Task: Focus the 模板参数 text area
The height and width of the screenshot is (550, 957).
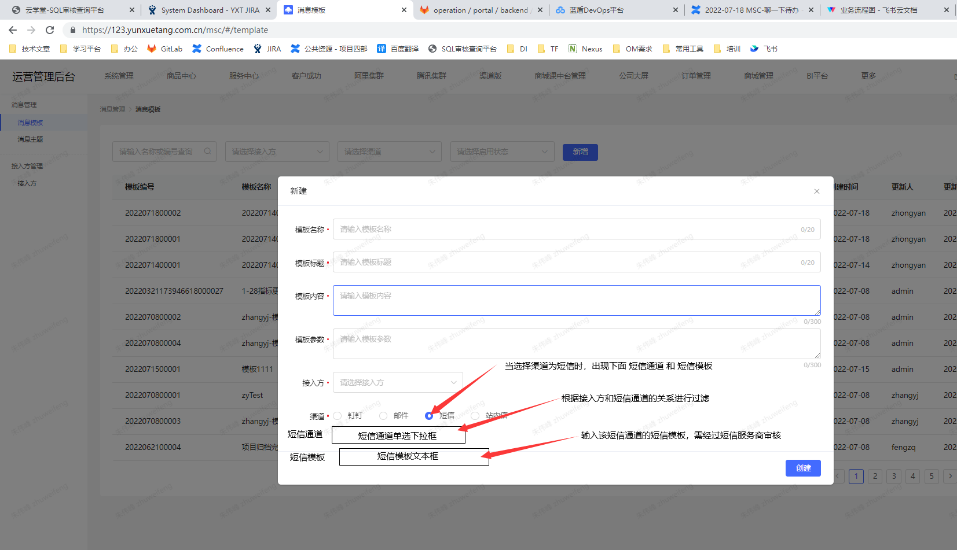Action: point(577,344)
